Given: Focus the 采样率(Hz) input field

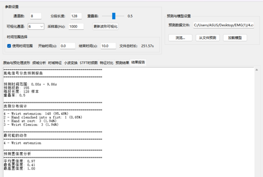Looking at the screenshot, I should click(76, 26).
